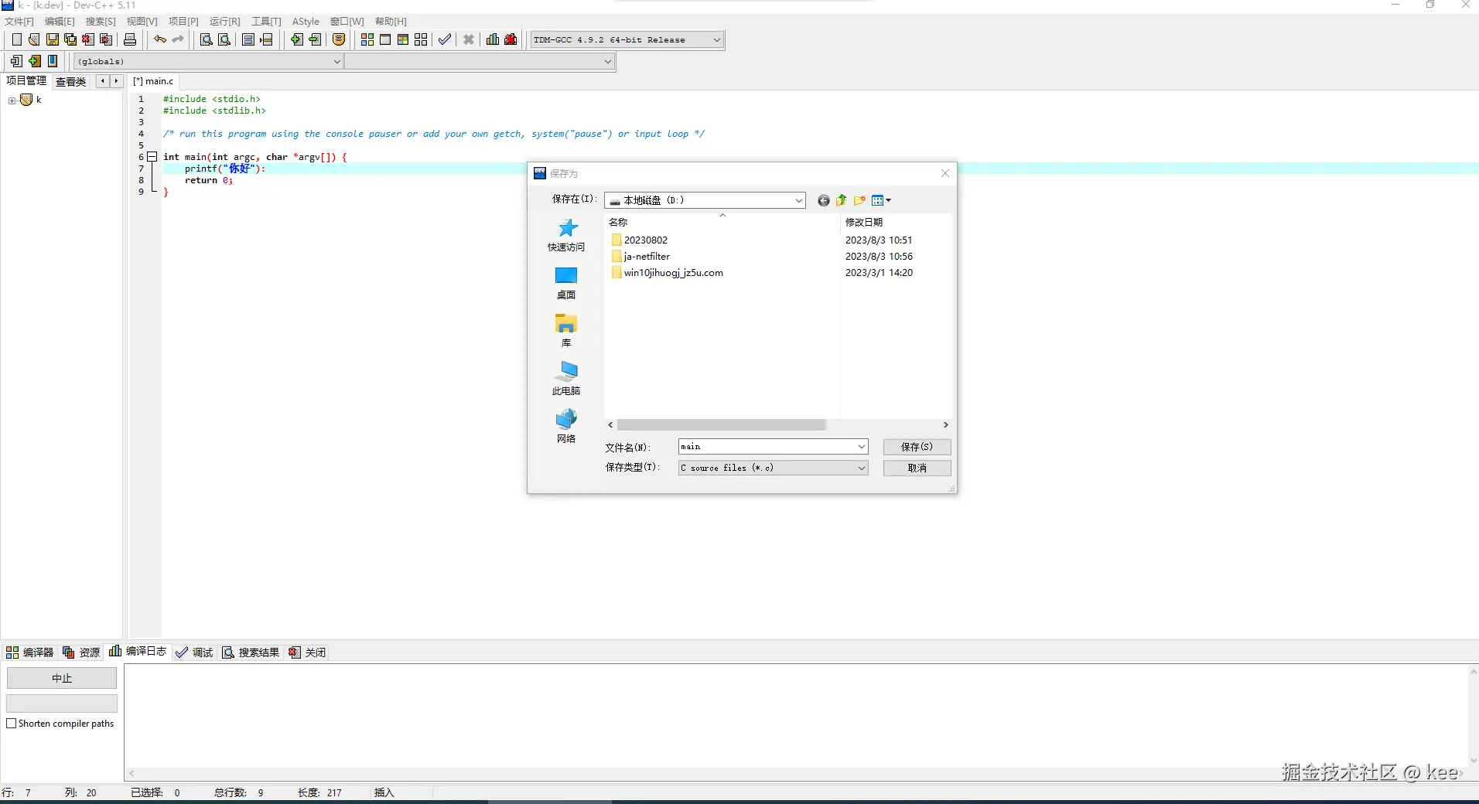Click the Run toolbar icon
This screenshot has height=804, width=1479.
coord(385,39)
